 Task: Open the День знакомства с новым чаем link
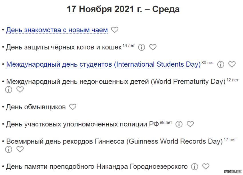pos(57,30)
